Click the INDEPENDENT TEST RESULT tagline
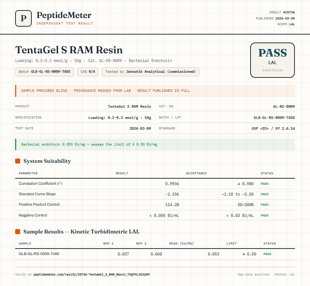 pos(65,23)
